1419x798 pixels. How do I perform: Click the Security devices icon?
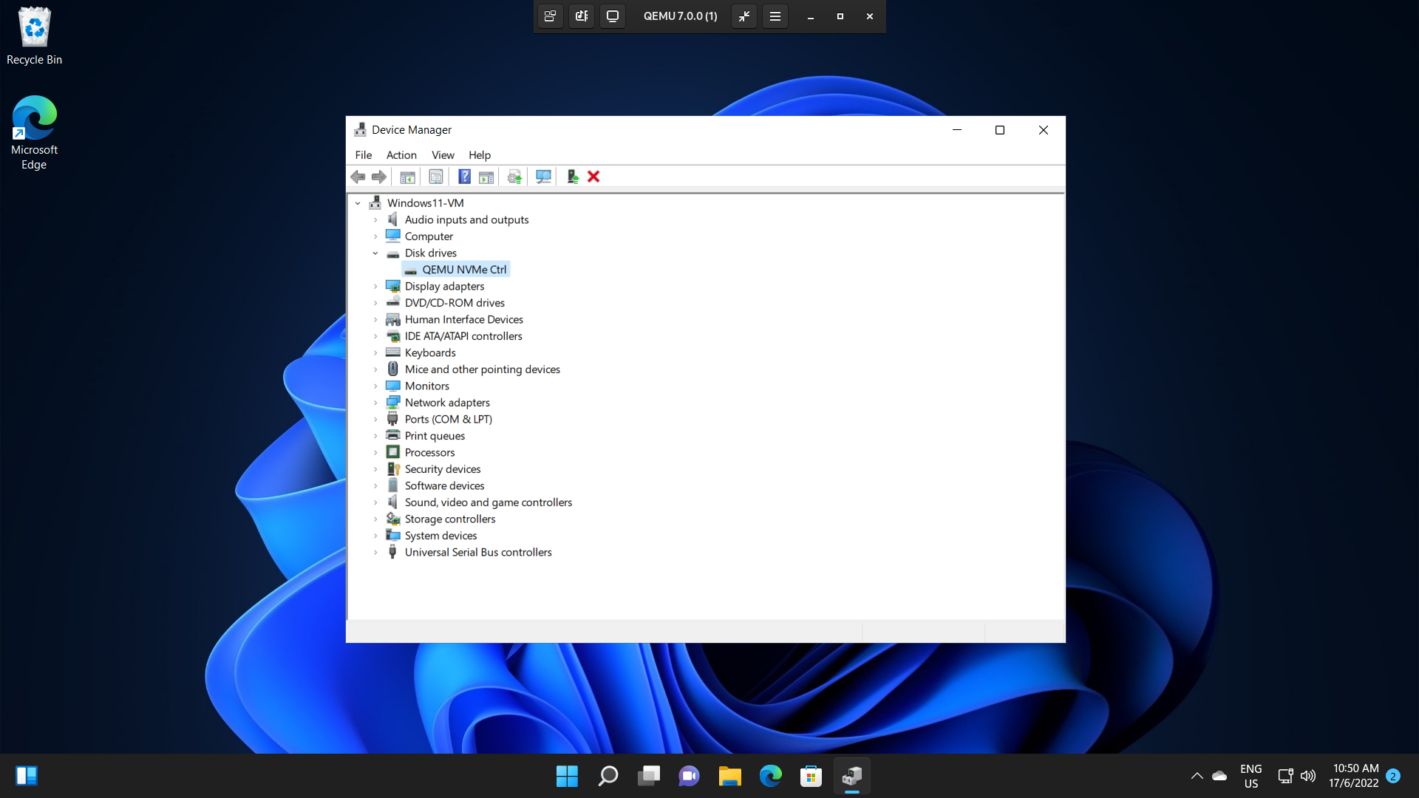[393, 469]
